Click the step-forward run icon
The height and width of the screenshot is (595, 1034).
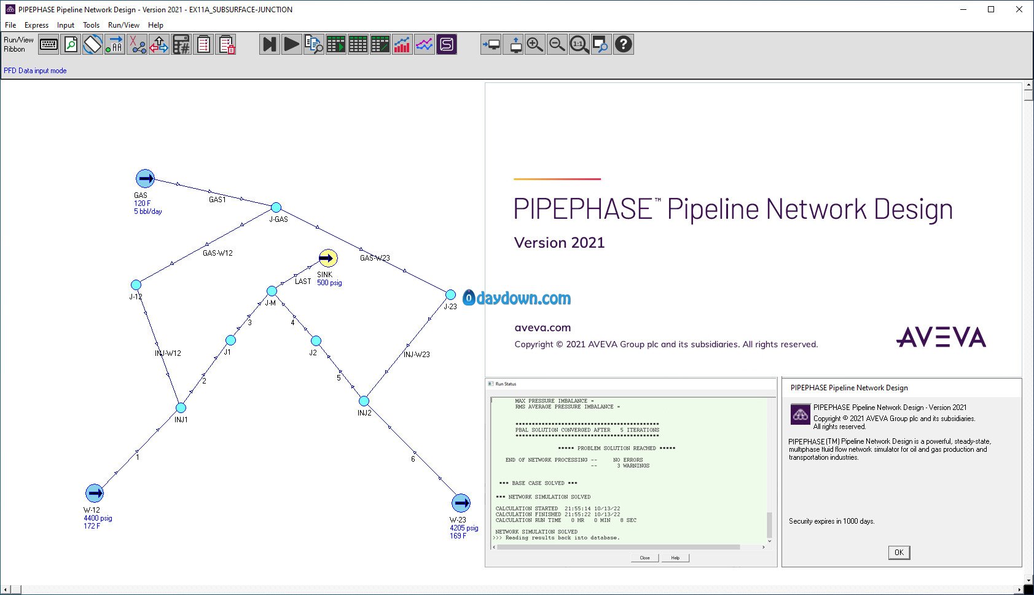click(270, 44)
